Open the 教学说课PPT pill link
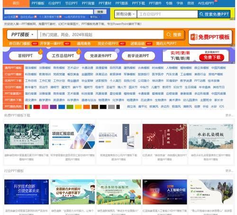Viewport: 237px width, 215px height. (138, 56)
